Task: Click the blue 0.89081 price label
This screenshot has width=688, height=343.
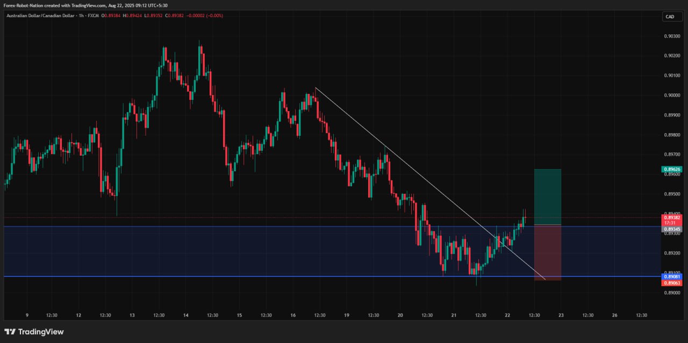Action: tap(672, 276)
